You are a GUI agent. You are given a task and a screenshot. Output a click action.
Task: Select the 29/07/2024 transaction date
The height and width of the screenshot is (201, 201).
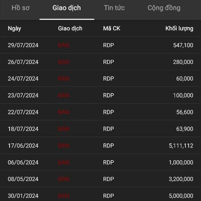point(23,45)
